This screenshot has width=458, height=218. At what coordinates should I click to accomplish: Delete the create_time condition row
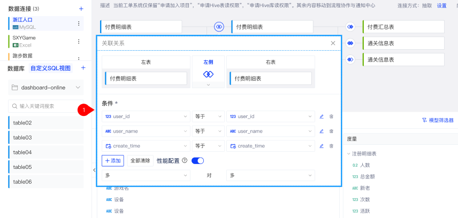(331, 146)
